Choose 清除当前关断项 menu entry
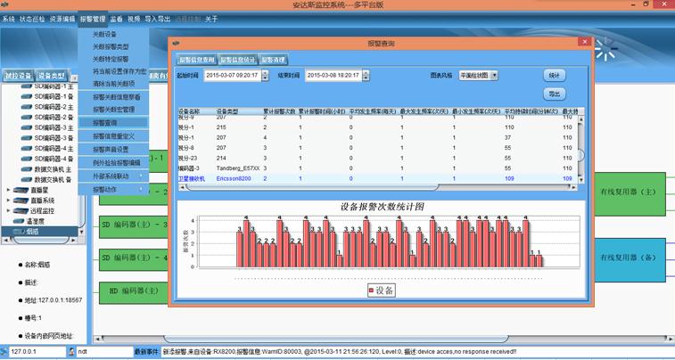 (x=113, y=83)
